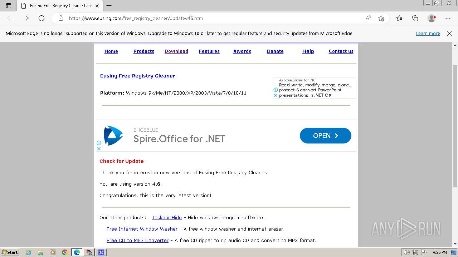
Task: Click Eusing Free Registry Cleaner heading link
Action: [138, 76]
